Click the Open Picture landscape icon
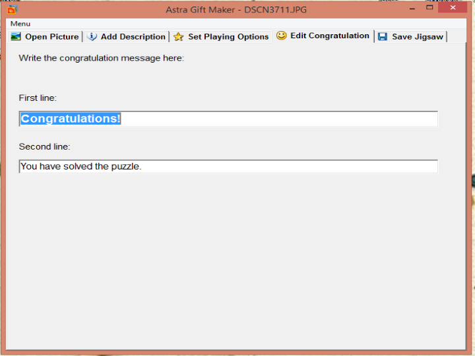Viewport: 475px width, 356px height. point(16,37)
